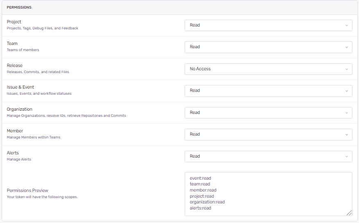Open the Alerts permission dropdown
359x223 pixels.
(269, 156)
